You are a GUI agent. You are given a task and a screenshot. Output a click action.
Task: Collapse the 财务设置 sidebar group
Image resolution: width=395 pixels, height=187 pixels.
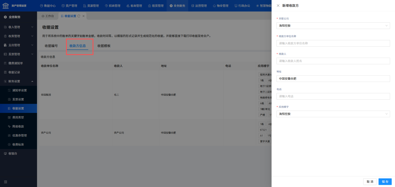[x=18, y=81]
